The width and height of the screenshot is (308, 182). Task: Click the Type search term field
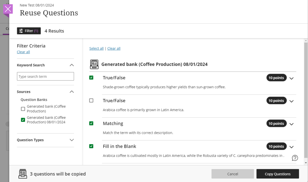tap(45, 76)
